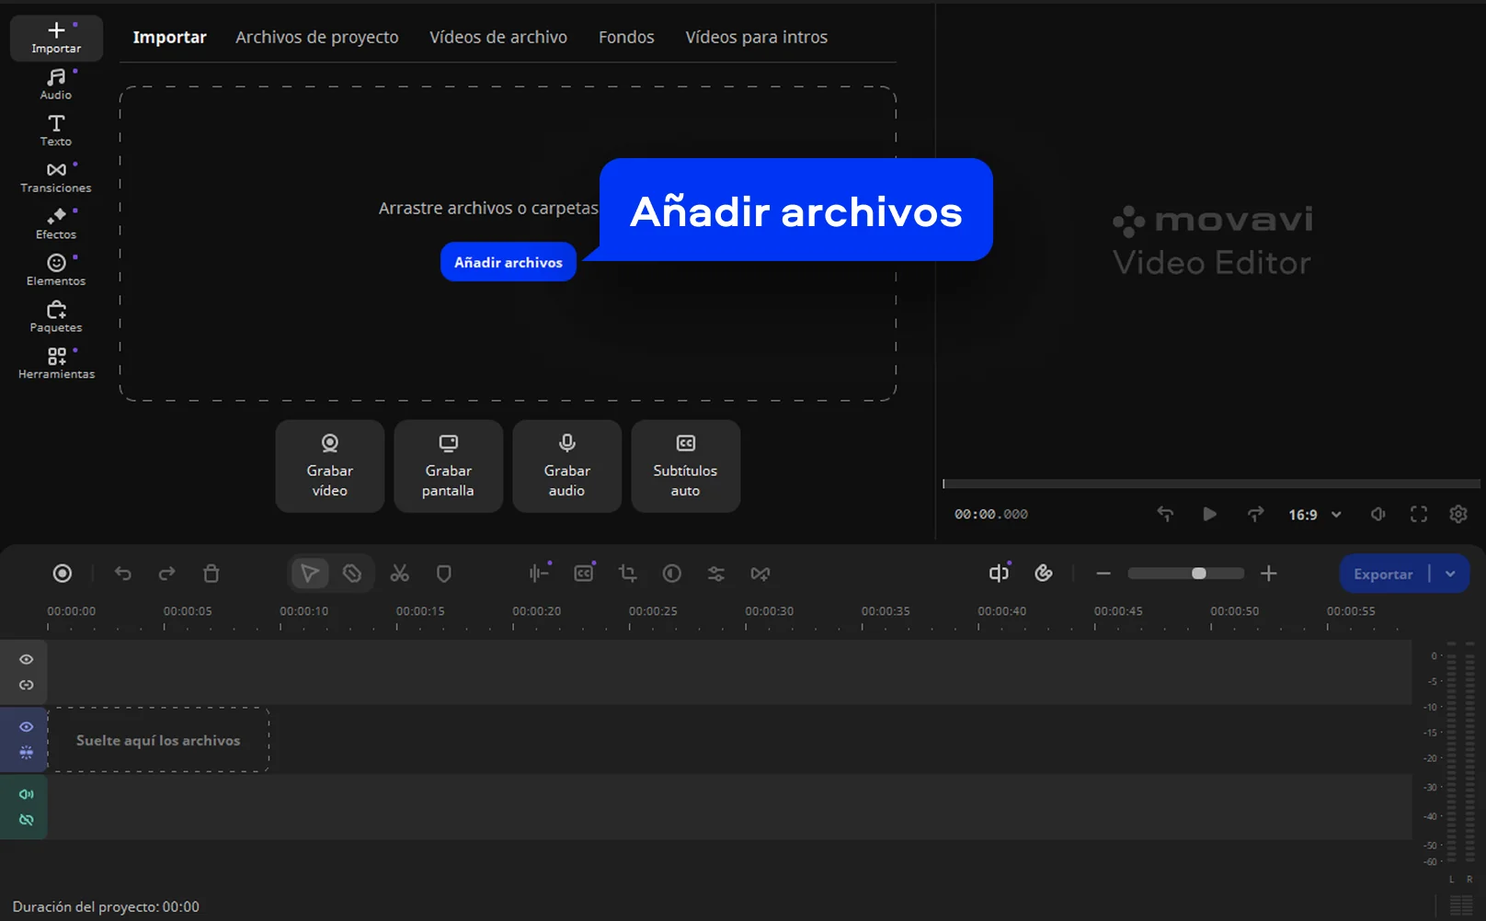Open the Exportar dropdown arrow

(x=1451, y=573)
